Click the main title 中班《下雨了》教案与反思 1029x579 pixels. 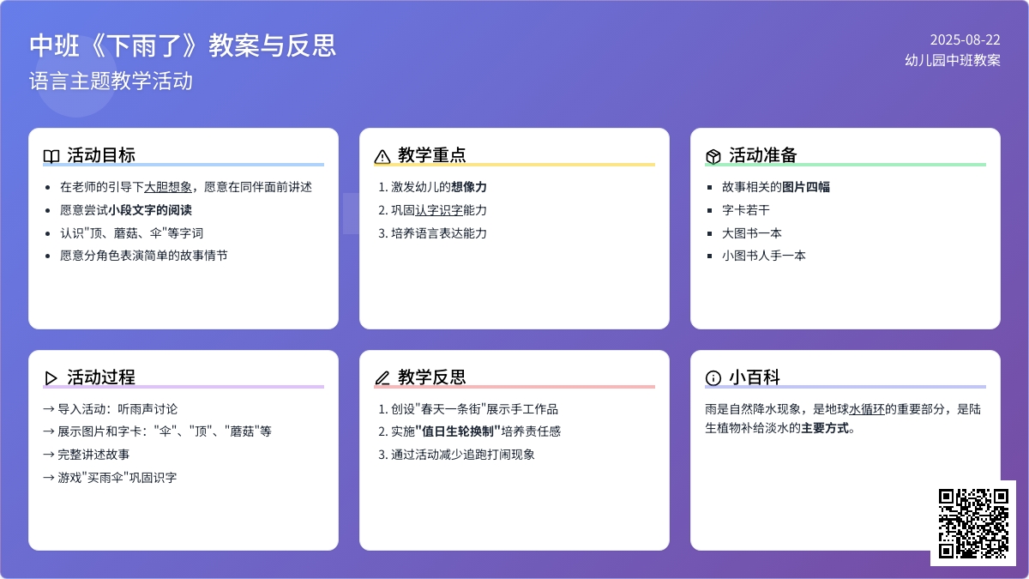[x=183, y=45]
